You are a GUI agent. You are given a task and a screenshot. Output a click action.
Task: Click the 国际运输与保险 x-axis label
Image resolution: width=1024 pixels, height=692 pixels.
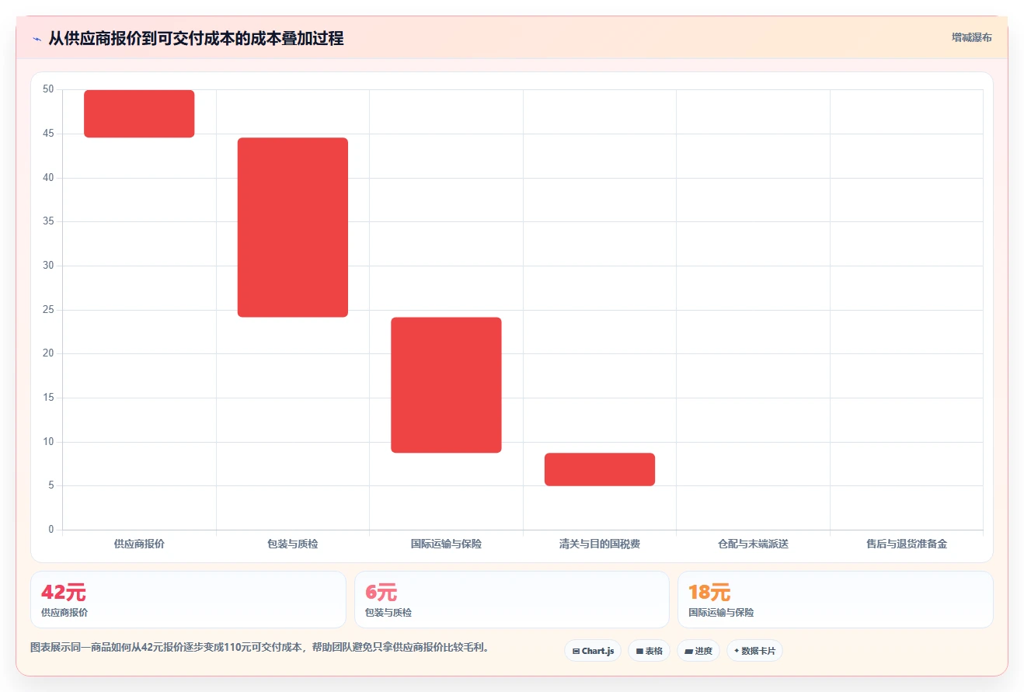(446, 544)
